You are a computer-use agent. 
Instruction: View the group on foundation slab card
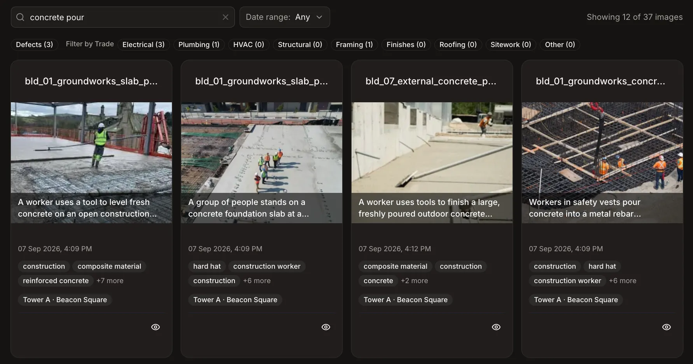tap(326, 327)
